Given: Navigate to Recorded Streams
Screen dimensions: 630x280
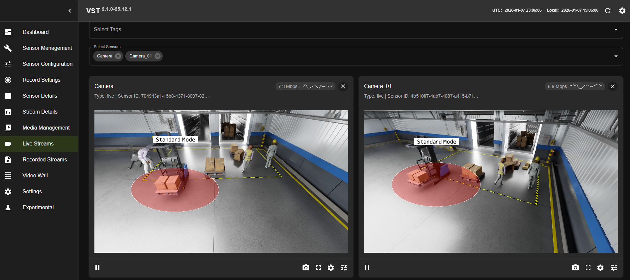Looking at the screenshot, I should click(45, 160).
